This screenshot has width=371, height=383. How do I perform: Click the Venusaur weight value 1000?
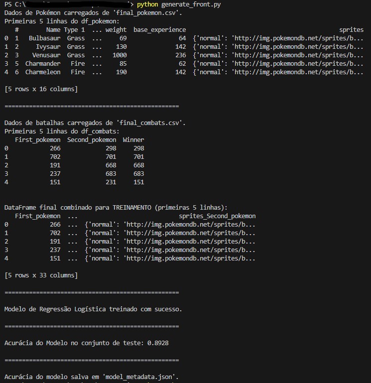tap(120, 55)
